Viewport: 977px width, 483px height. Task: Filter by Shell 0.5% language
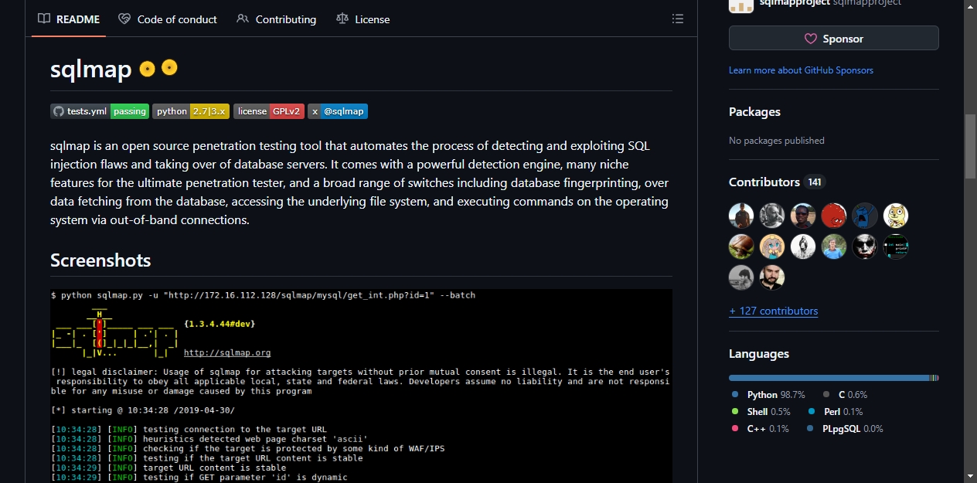(x=761, y=412)
